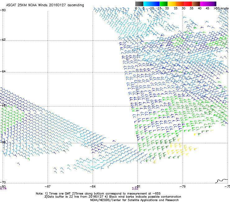Image resolution: width=230 pixels, height=202 pixels.
Task: Click the '-64' latitude label
Action: pos(3,71)
